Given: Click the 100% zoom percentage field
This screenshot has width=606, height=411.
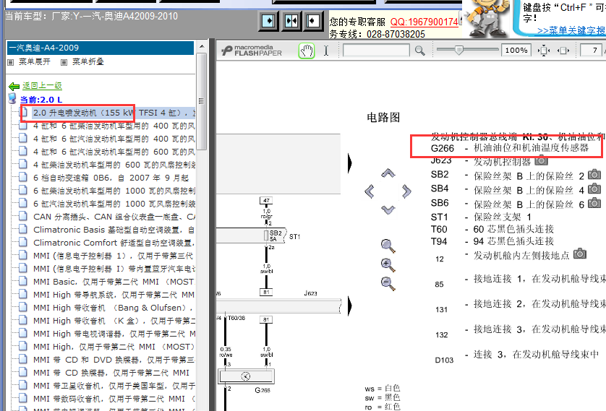Looking at the screenshot, I should (x=516, y=51).
